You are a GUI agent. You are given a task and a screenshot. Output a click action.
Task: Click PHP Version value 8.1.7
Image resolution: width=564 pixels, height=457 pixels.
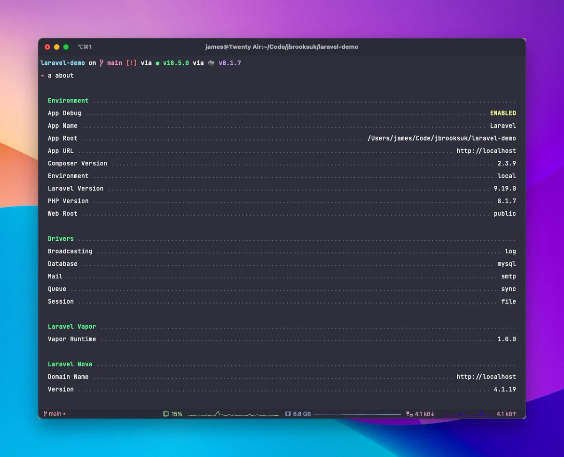tap(507, 201)
